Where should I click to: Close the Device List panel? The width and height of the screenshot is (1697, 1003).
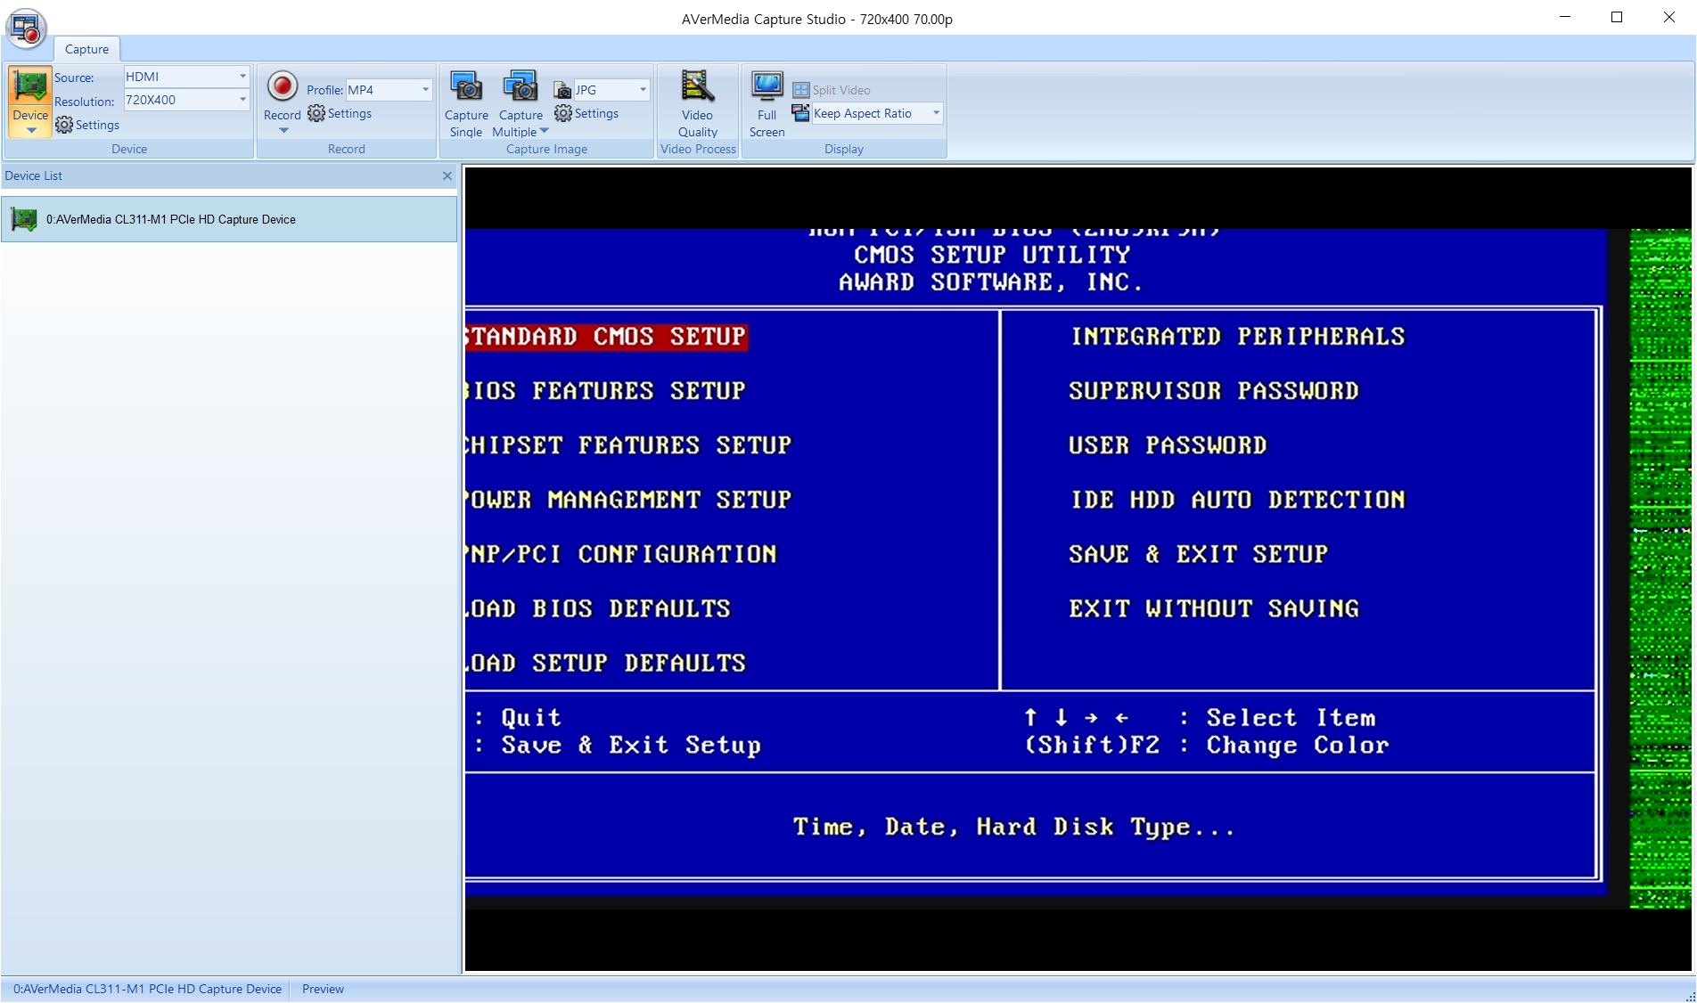click(447, 176)
